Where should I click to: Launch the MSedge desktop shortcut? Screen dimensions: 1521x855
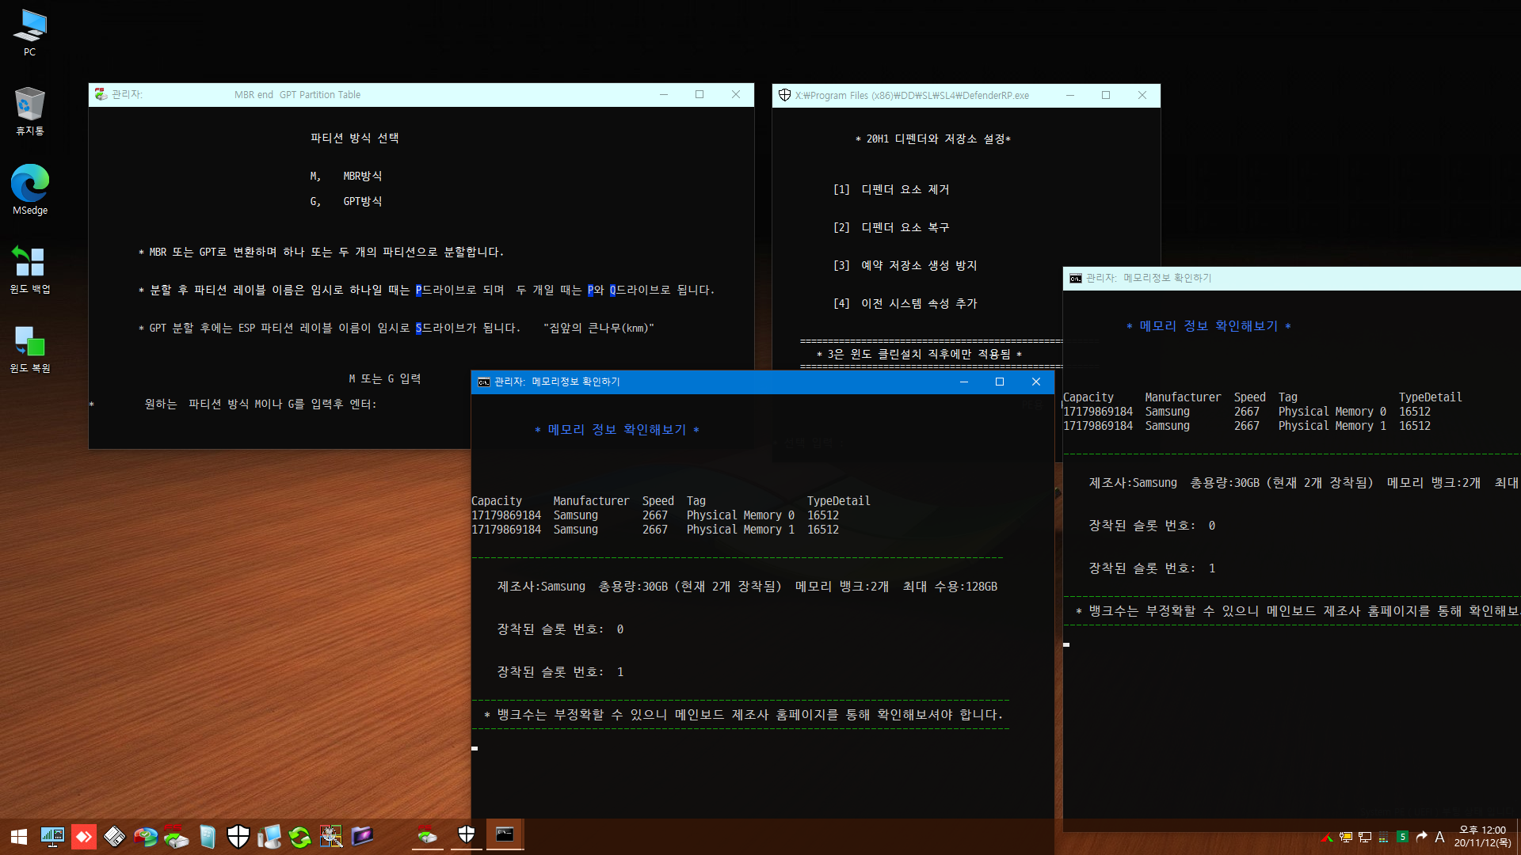click(30, 190)
